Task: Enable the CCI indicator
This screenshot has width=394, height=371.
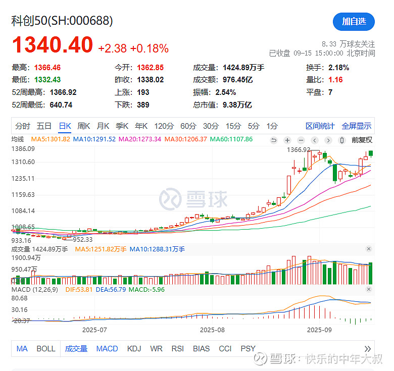Action: (x=225, y=349)
